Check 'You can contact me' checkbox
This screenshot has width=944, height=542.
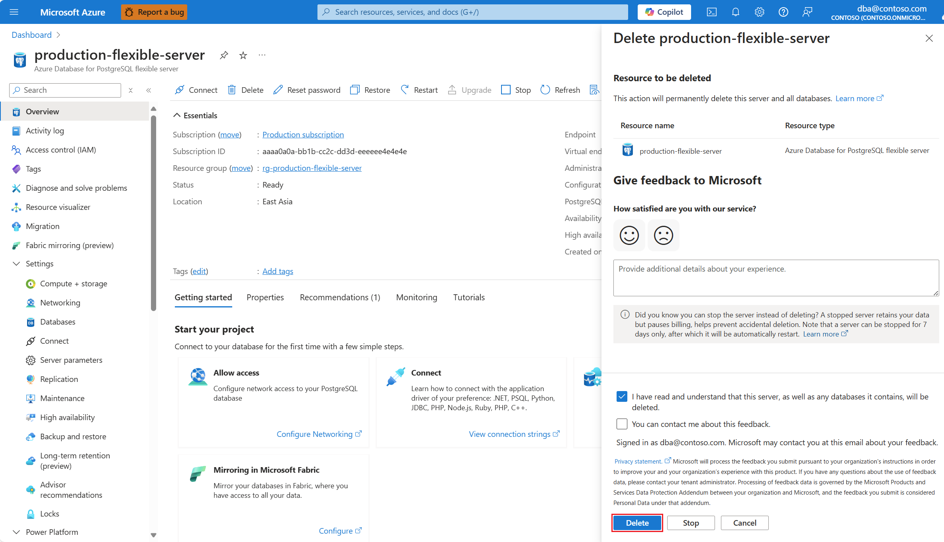pyautogui.click(x=622, y=424)
